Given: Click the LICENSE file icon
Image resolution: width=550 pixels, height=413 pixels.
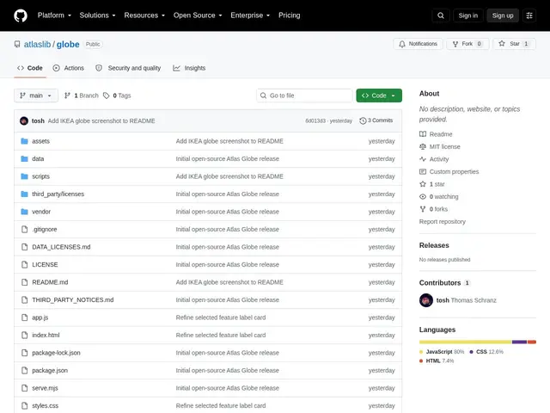Looking at the screenshot, I should (24, 264).
